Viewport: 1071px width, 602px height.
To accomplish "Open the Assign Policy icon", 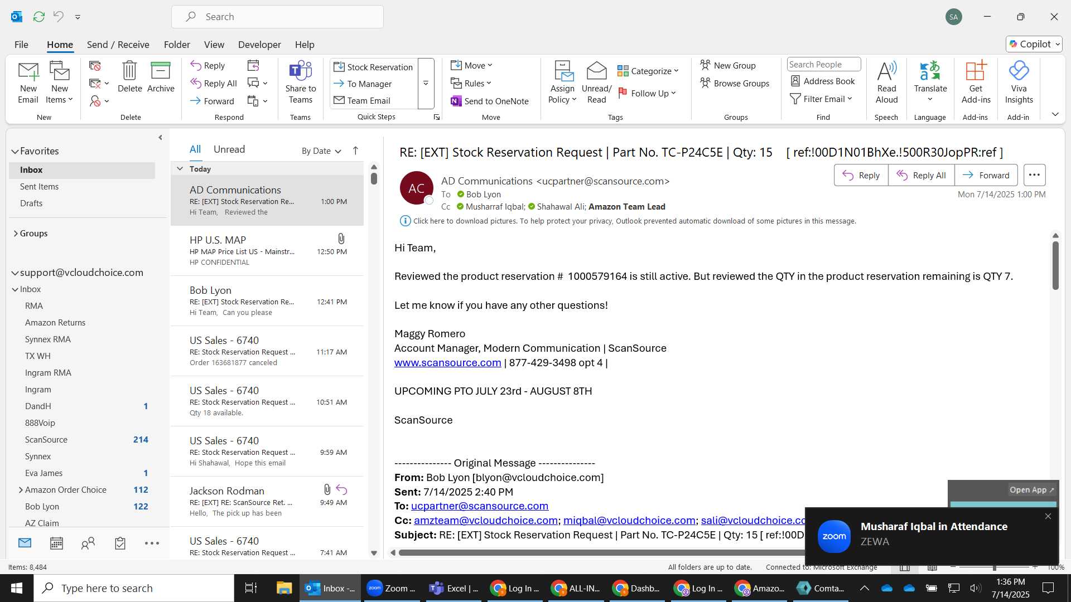I will coord(562,82).
